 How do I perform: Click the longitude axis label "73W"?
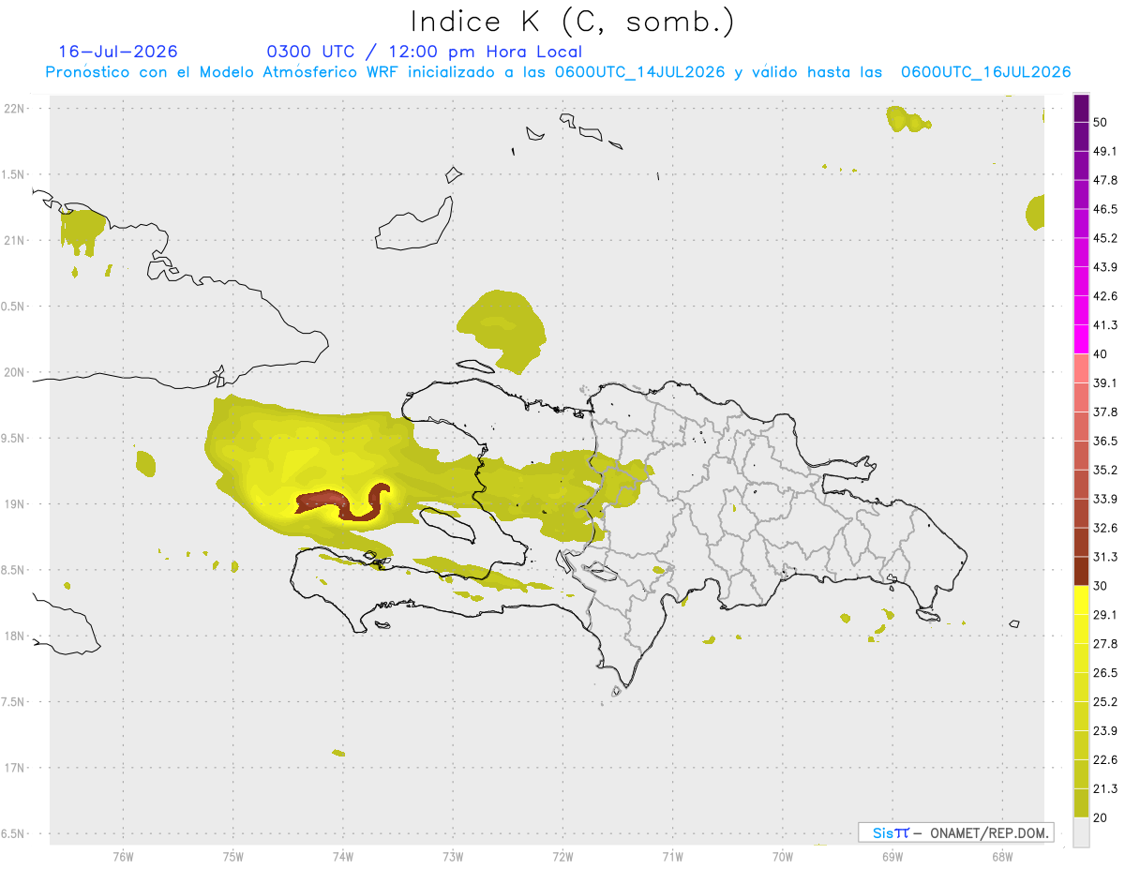[453, 857]
